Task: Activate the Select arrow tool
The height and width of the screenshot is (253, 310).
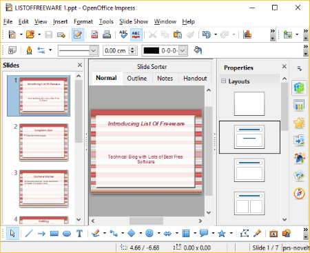Action: [x=12, y=234]
